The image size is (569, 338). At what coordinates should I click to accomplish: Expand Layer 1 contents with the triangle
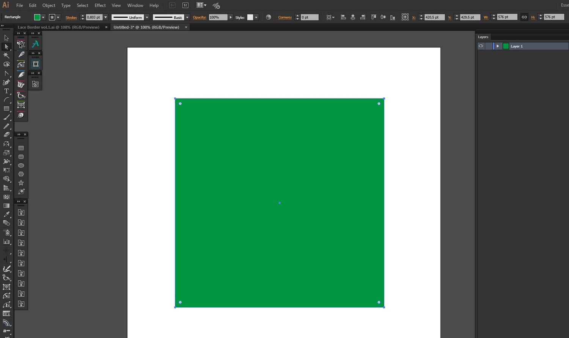pos(498,46)
